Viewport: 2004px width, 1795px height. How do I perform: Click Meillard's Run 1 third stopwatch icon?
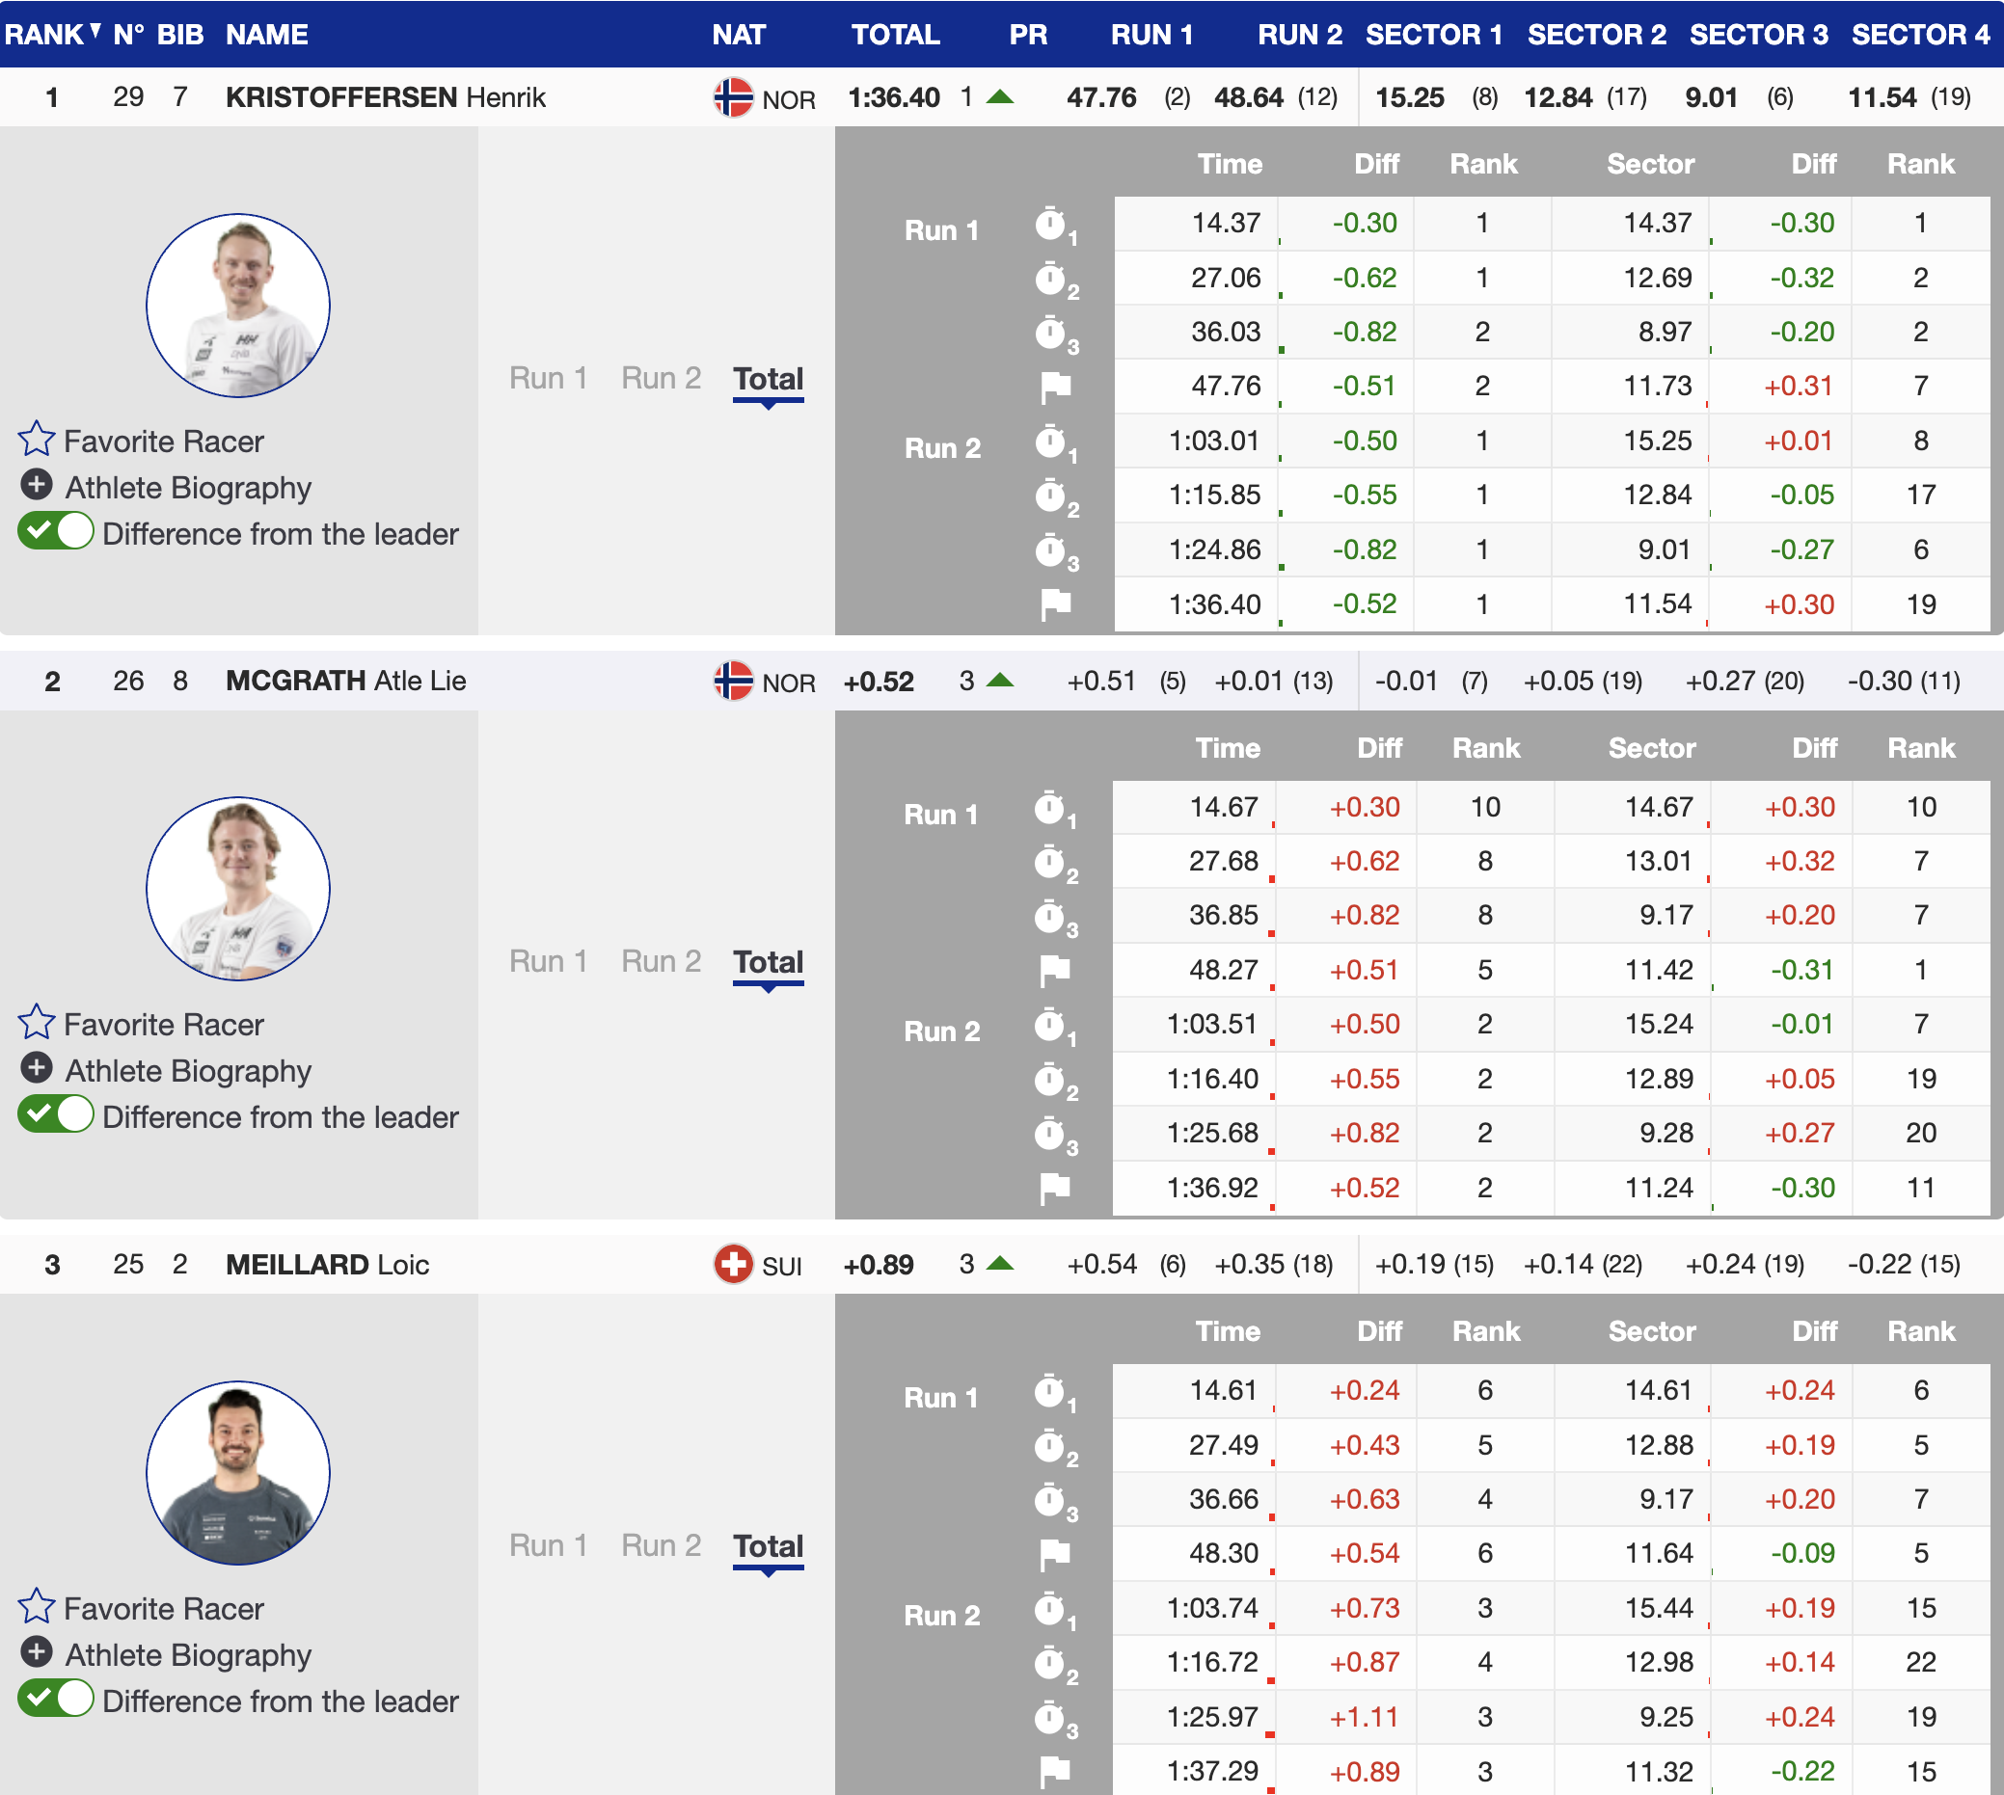click(1050, 1501)
